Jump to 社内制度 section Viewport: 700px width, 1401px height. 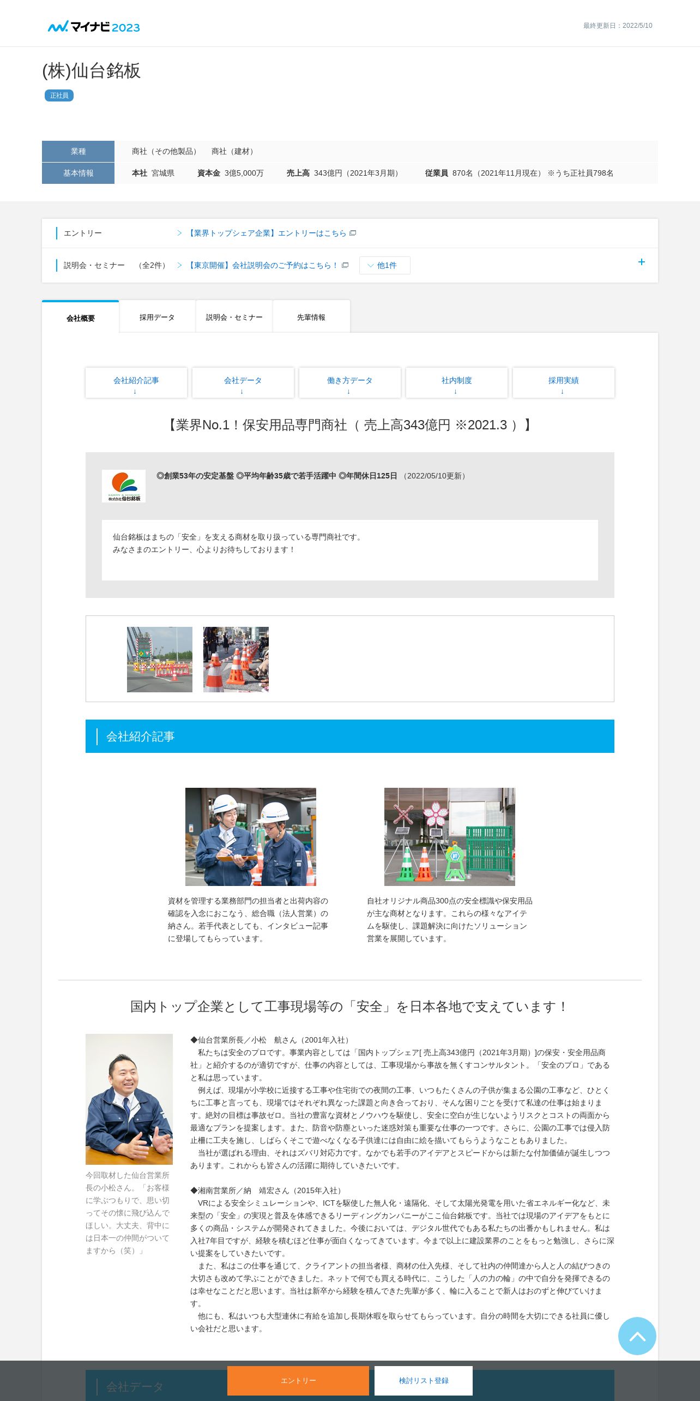[457, 382]
